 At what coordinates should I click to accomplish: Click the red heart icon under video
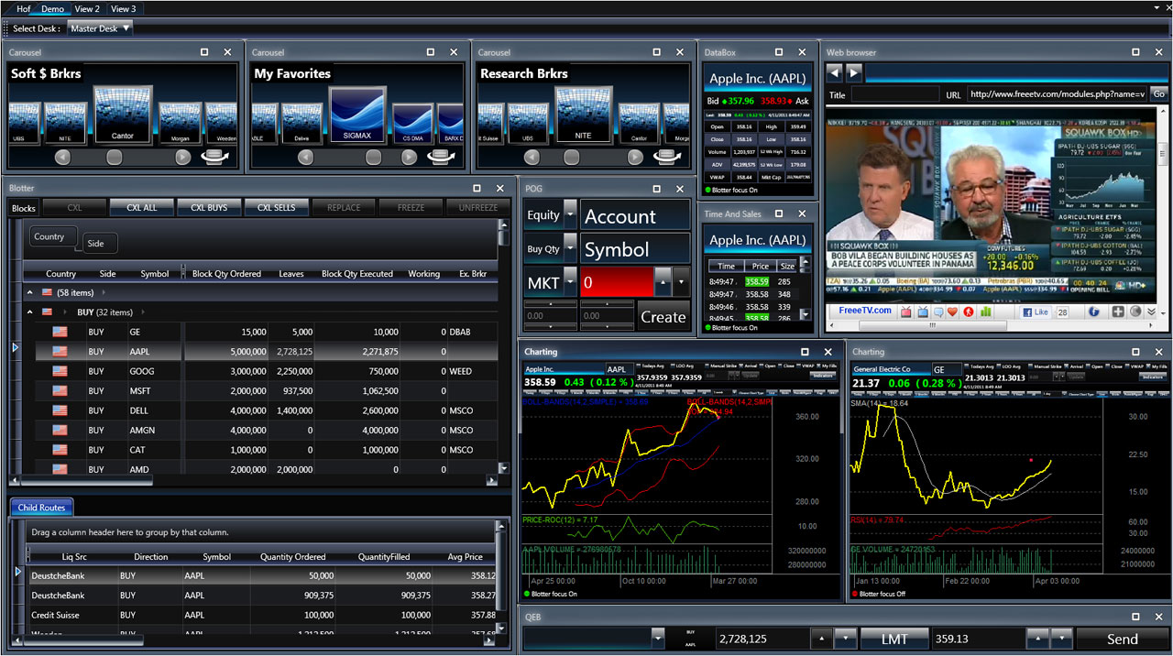click(x=952, y=312)
